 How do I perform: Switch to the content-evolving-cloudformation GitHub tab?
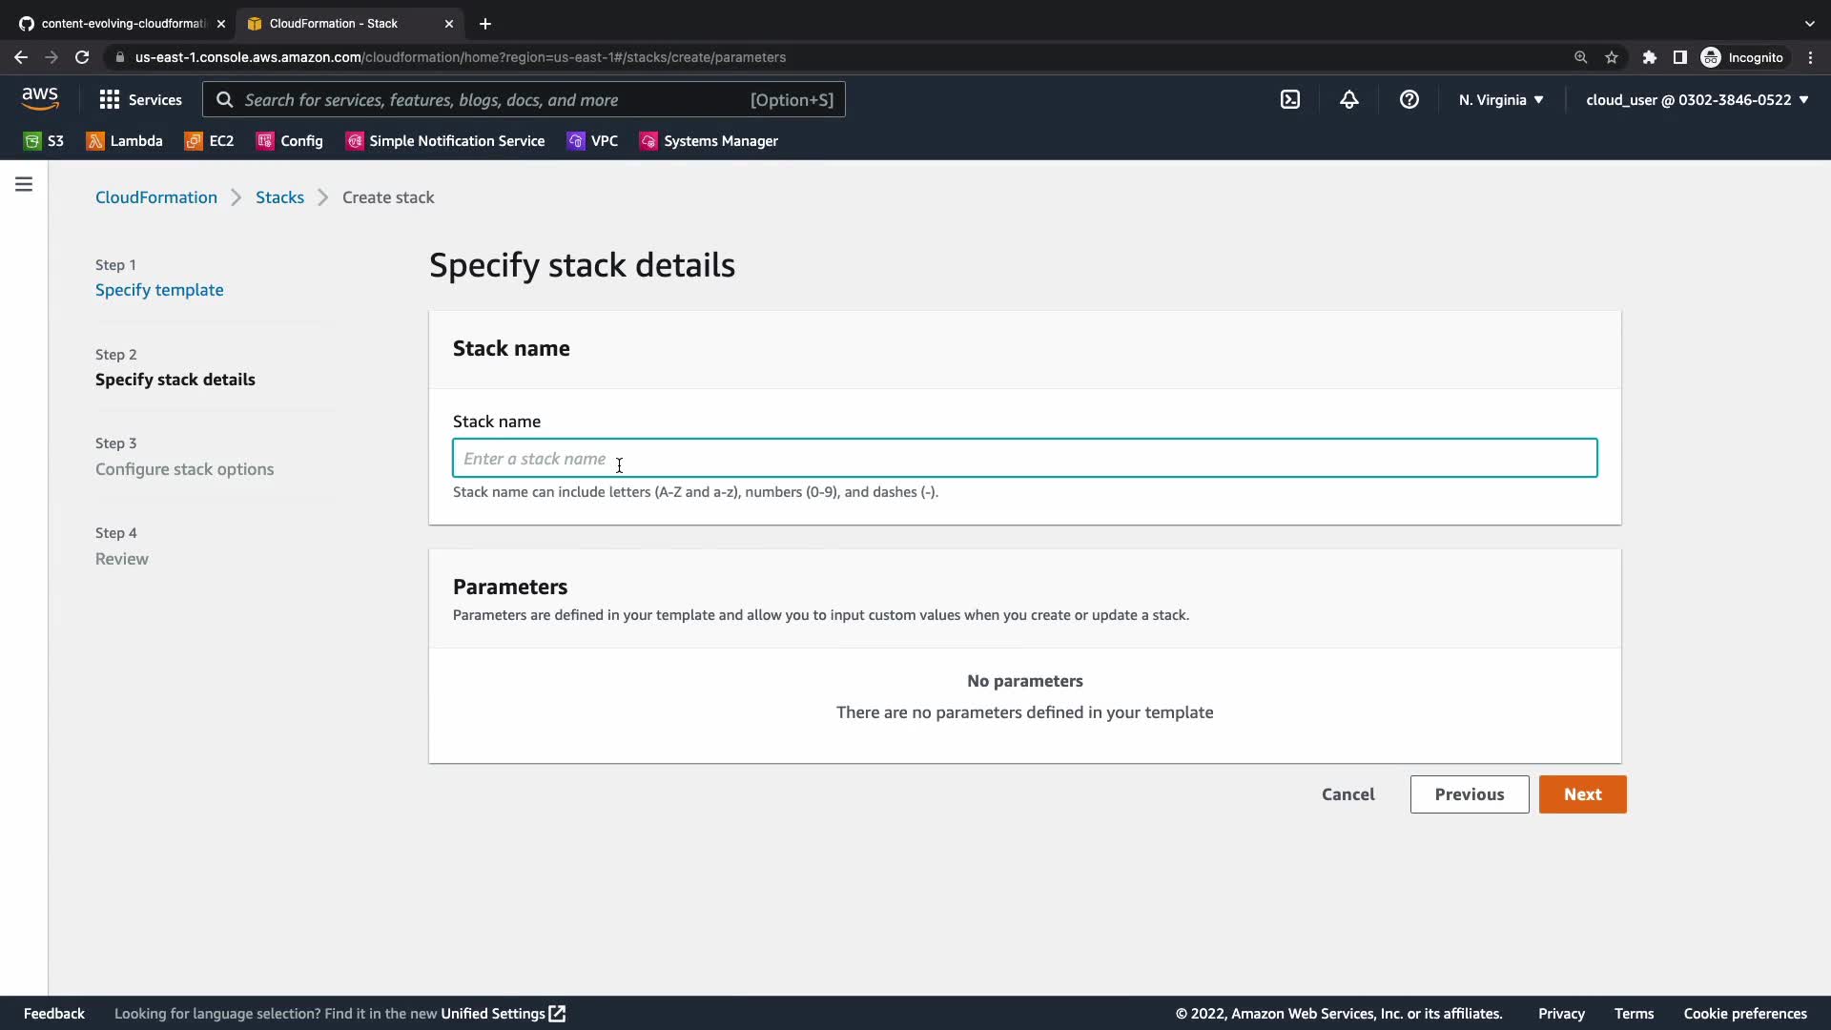pos(122,23)
